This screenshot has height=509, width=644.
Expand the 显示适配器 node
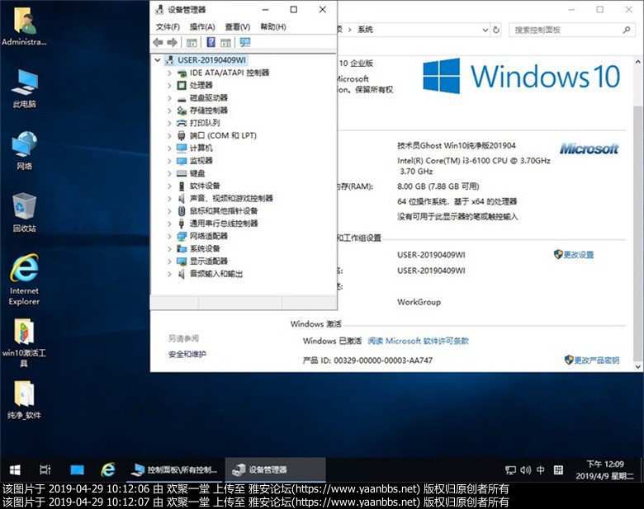point(169,261)
